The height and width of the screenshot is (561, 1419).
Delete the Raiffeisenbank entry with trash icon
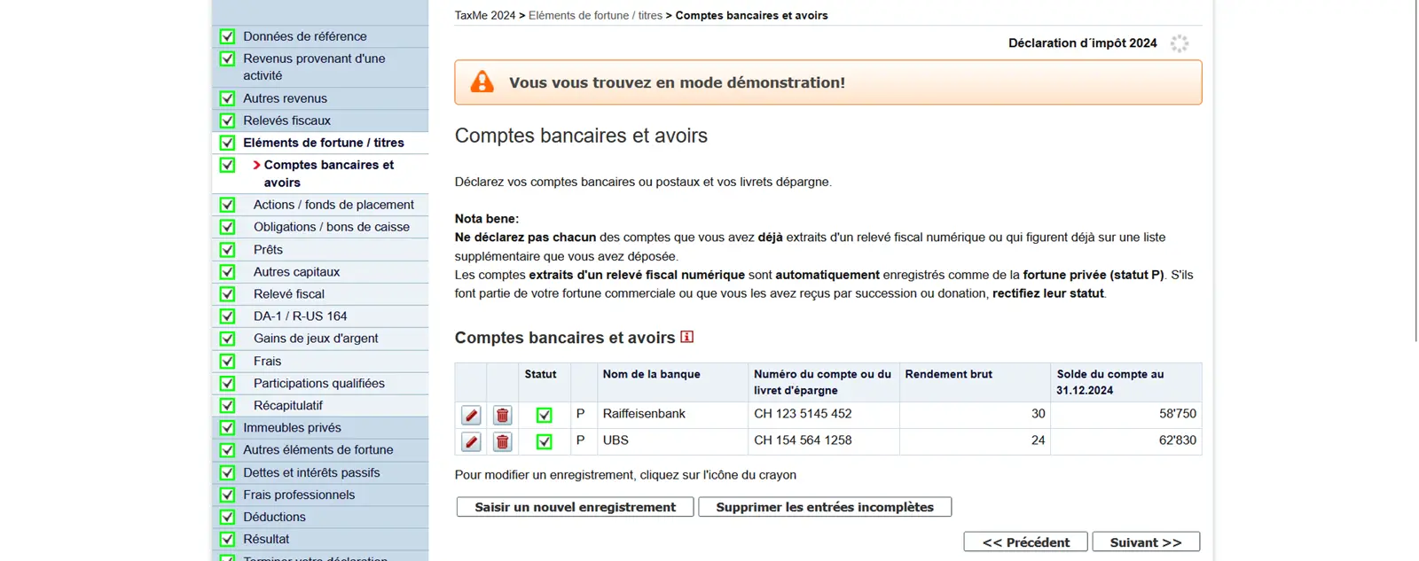tap(502, 415)
